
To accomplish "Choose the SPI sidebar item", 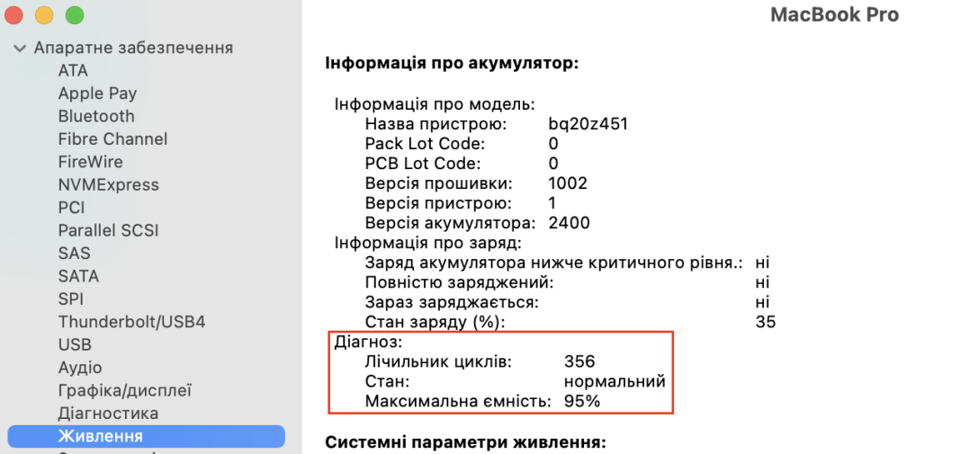I will pos(71,299).
